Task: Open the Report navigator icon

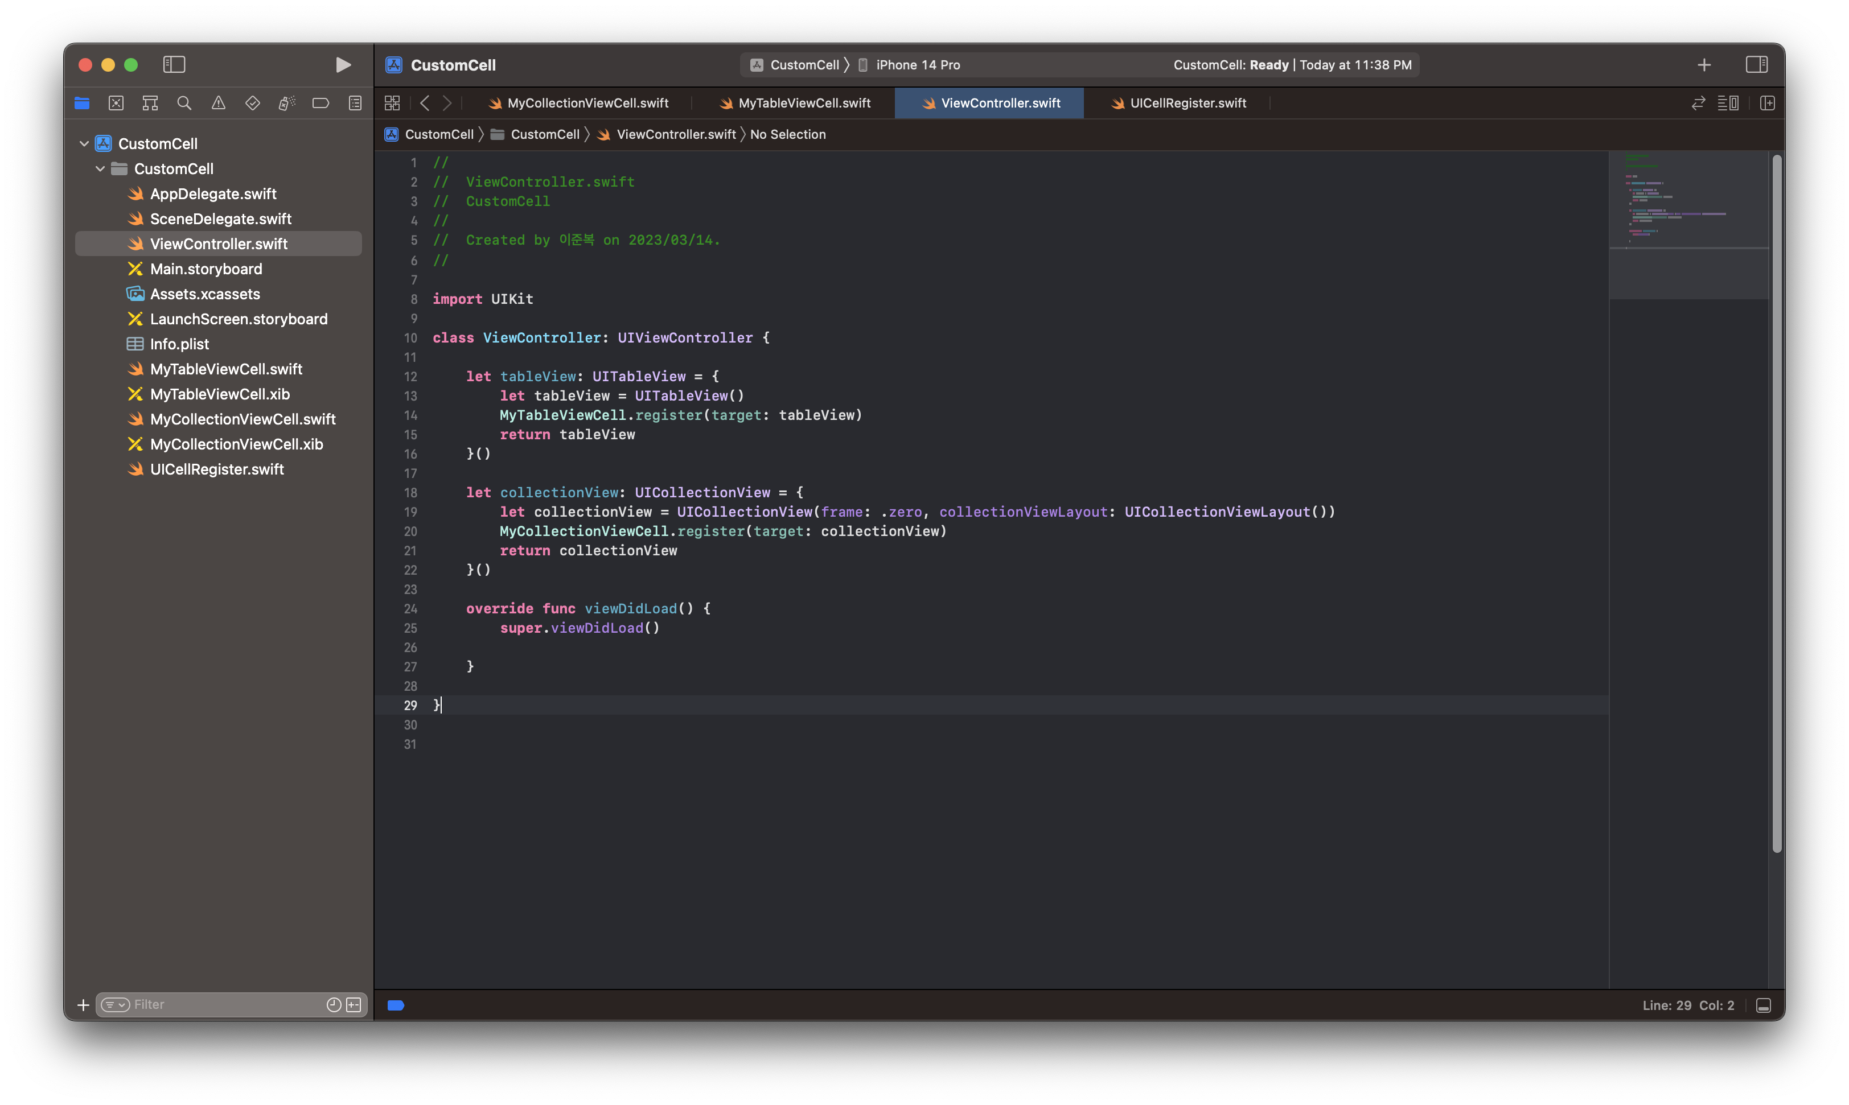Action: 355,104
